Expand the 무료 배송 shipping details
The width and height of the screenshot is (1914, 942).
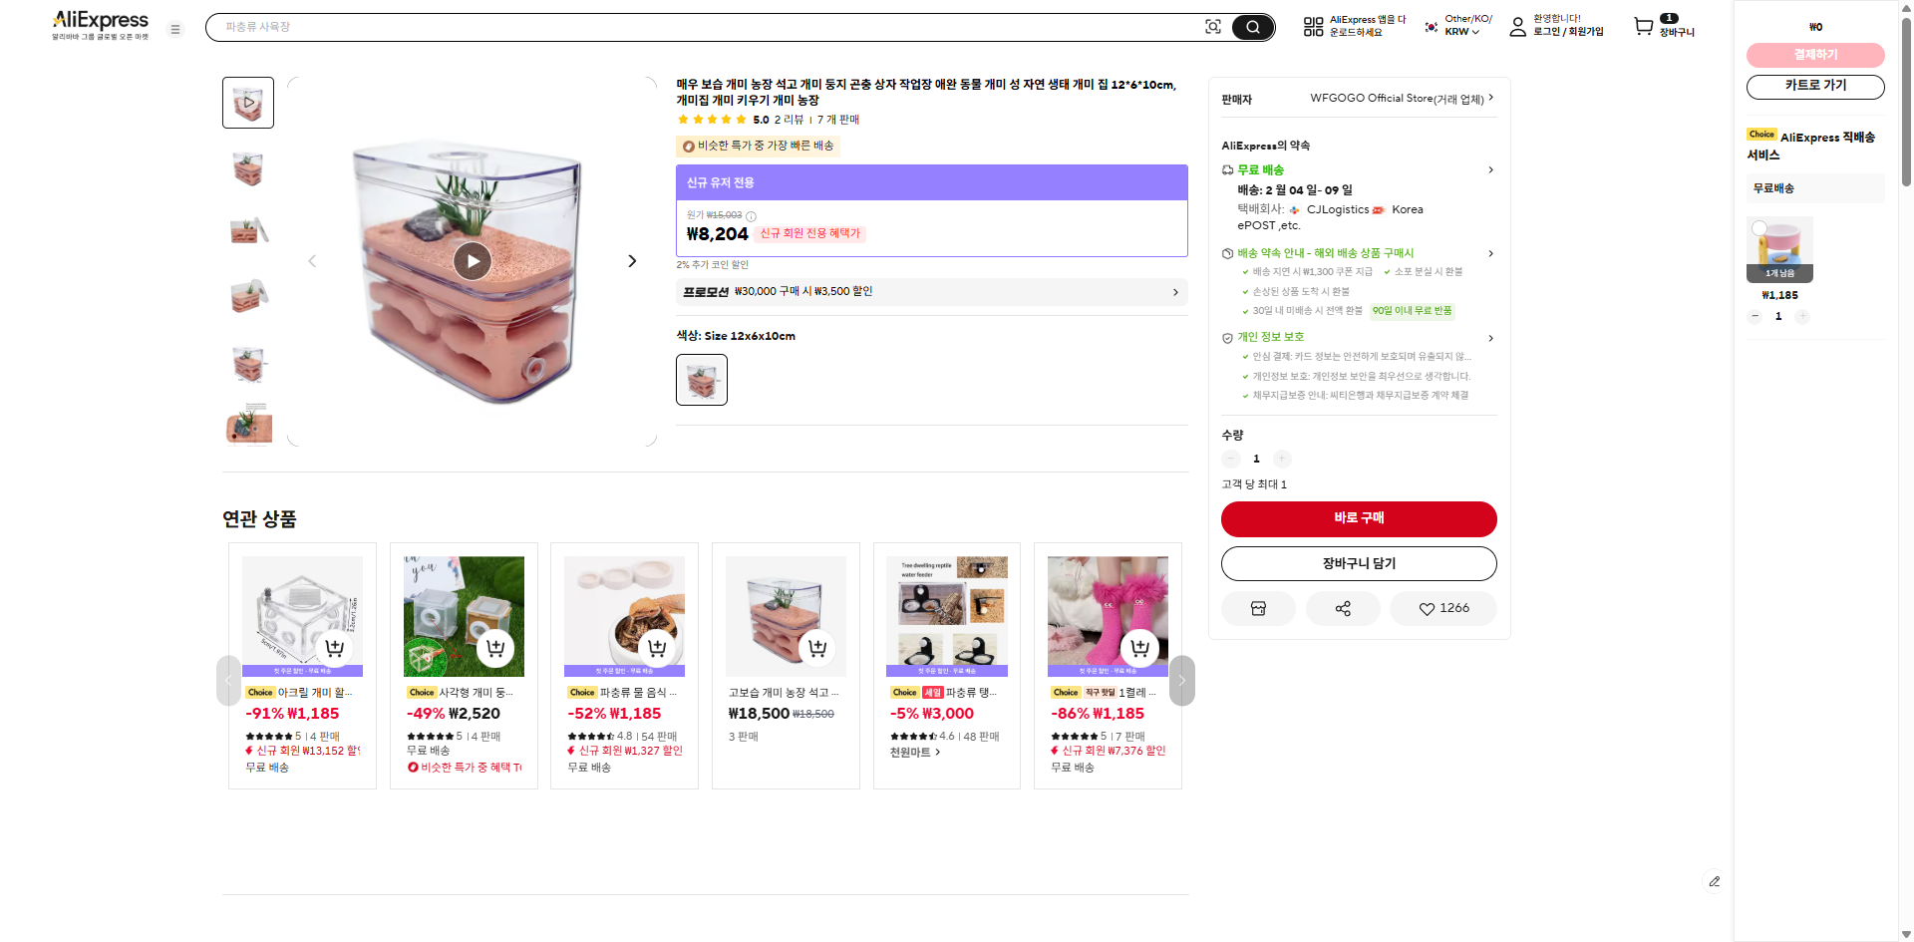[1490, 170]
